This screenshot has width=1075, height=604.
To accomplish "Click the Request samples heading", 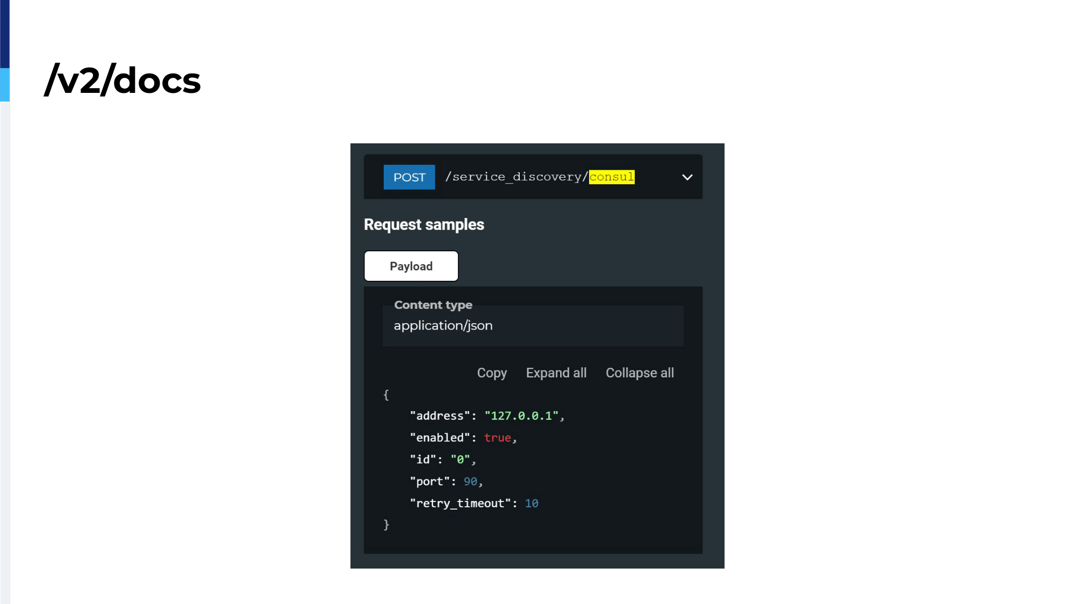I will pyautogui.click(x=424, y=224).
